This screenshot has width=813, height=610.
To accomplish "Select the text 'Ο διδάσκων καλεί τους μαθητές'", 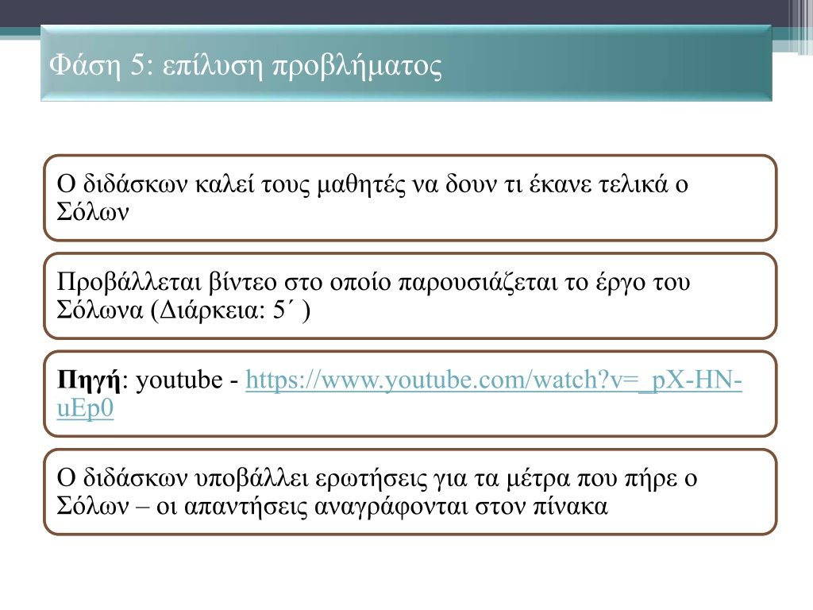I will (231, 184).
